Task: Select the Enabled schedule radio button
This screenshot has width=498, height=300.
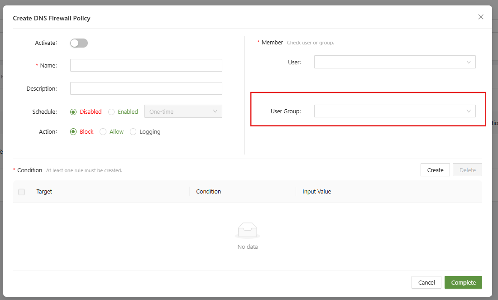Action: pyautogui.click(x=111, y=112)
